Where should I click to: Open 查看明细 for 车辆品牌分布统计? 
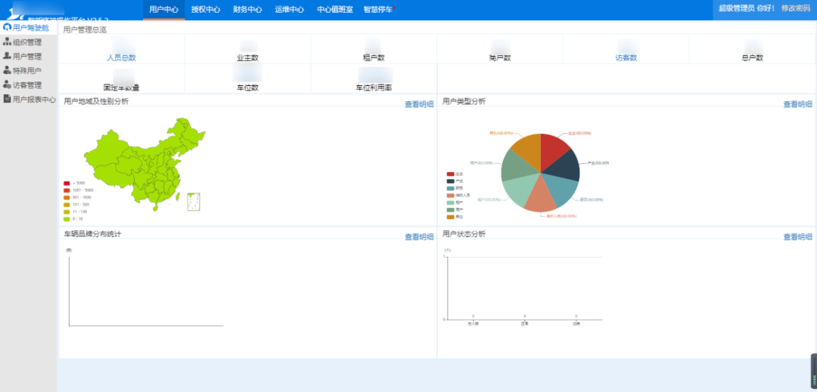pyautogui.click(x=419, y=237)
